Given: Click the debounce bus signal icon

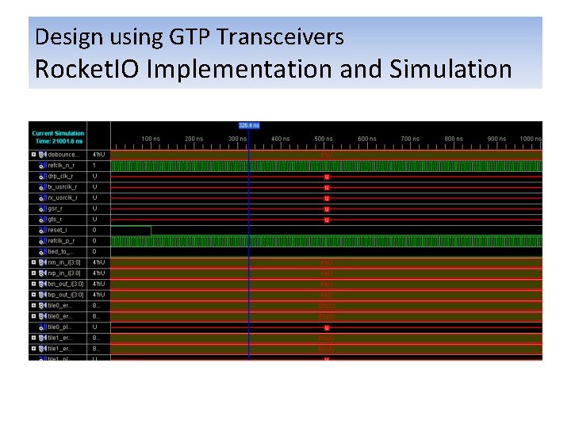Looking at the screenshot, I should pos(43,155).
